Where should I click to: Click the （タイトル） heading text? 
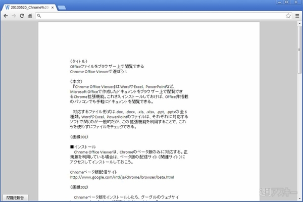tap(79, 61)
